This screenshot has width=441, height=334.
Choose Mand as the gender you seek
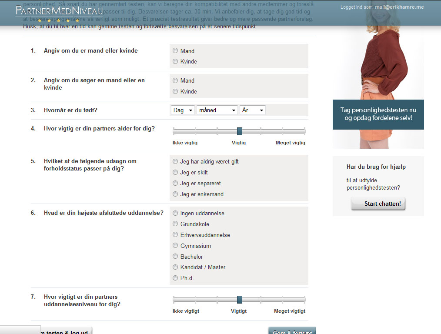175,80
